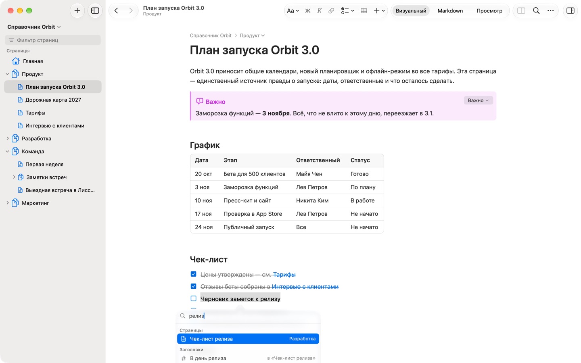
Task: Open the Продукт breadcrumb dropdown
Action: 252,35
